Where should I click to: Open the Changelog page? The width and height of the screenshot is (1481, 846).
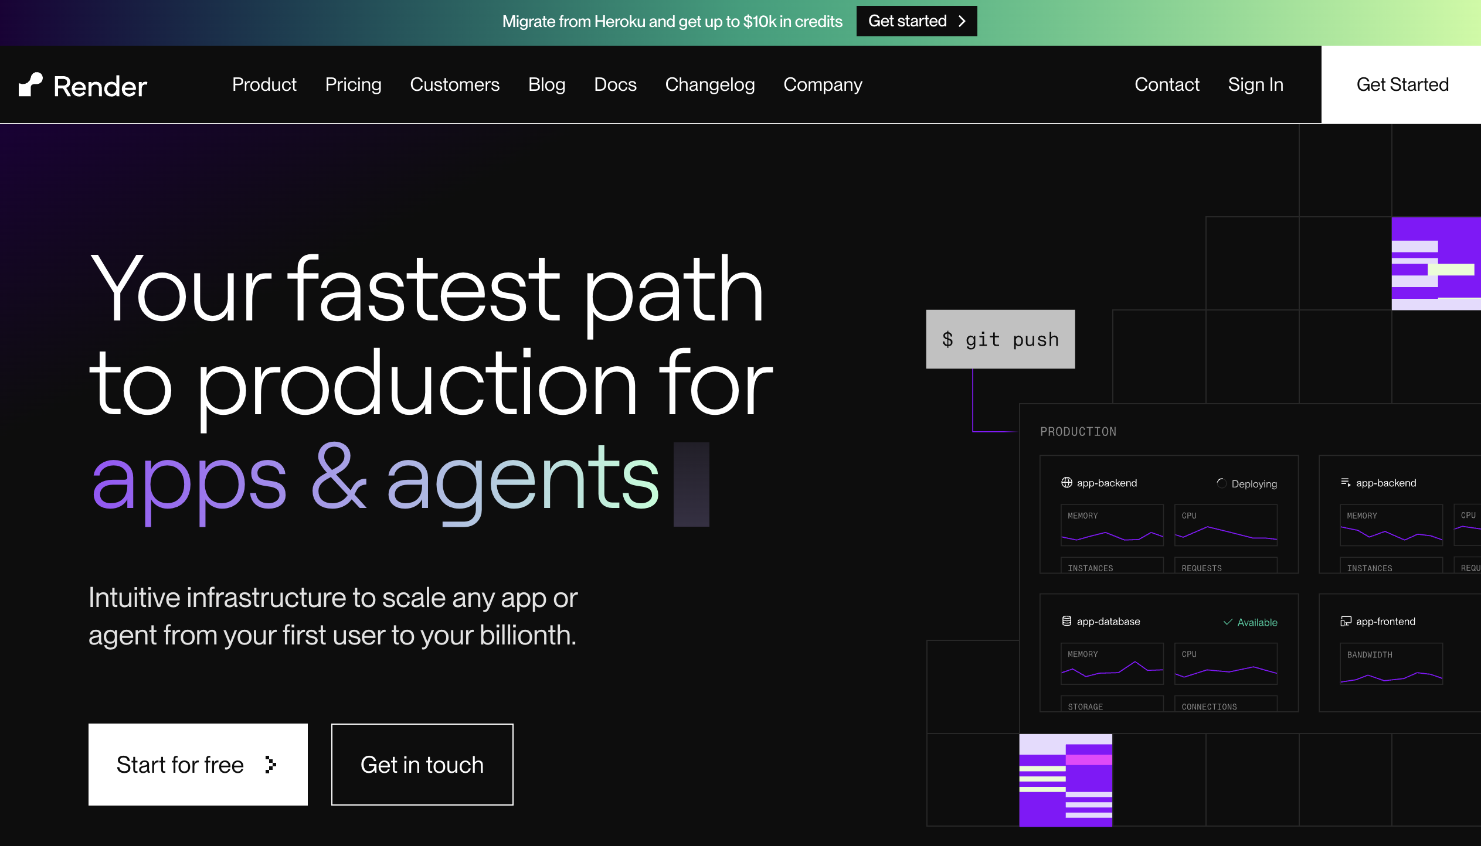point(710,84)
